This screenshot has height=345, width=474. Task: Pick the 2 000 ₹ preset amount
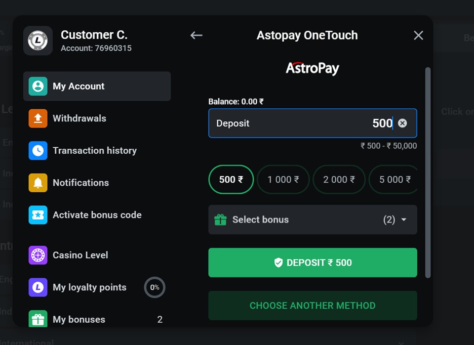pyautogui.click(x=339, y=180)
